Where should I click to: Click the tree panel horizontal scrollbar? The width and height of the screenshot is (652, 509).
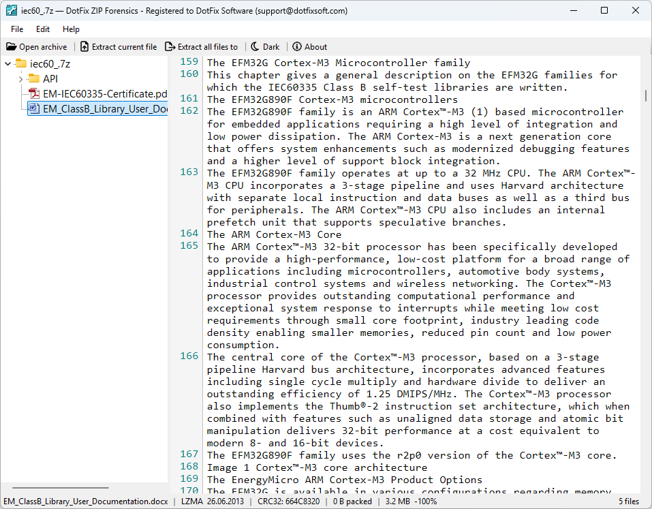61,487
